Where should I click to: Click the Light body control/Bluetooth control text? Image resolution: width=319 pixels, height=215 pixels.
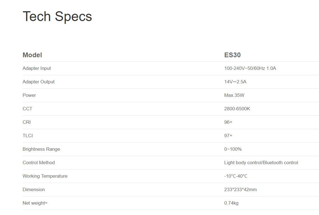261,163
